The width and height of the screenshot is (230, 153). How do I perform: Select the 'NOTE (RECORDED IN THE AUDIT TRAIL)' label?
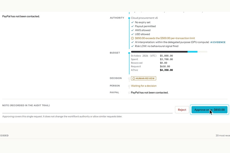(x=26, y=105)
